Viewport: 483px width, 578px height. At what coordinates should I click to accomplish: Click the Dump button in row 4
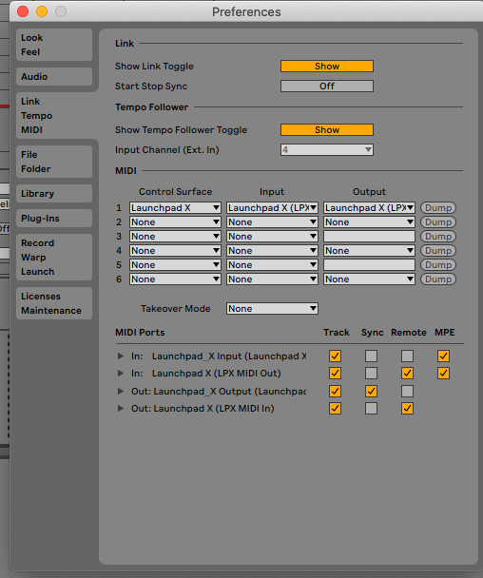click(x=438, y=251)
